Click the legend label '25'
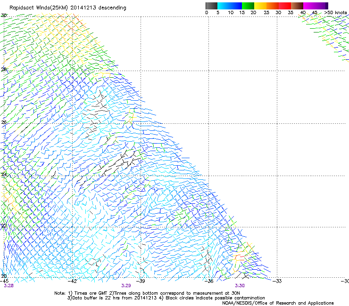This screenshot has height=306, width=349. pyautogui.click(x=266, y=13)
